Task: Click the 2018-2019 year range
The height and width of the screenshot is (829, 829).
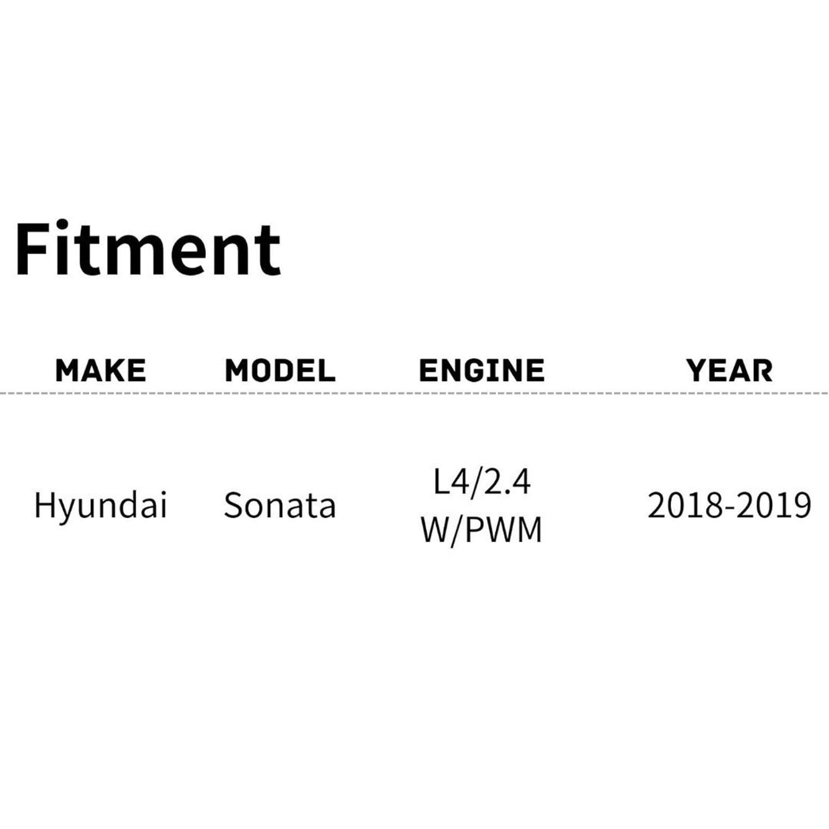Action: (729, 505)
